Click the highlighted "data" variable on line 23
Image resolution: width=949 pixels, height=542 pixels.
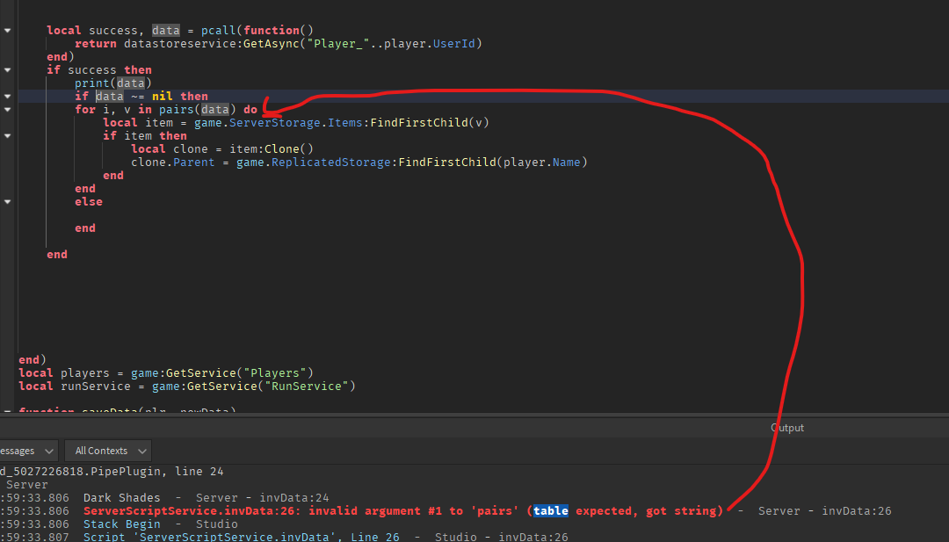click(x=110, y=96)
